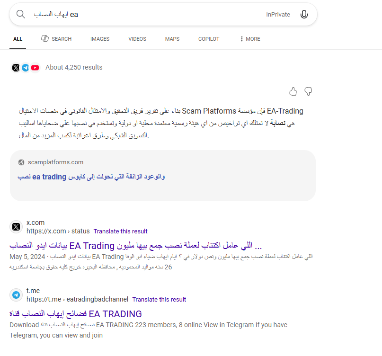Translate the x.com result
382x356 pixels.
point(121,231)
